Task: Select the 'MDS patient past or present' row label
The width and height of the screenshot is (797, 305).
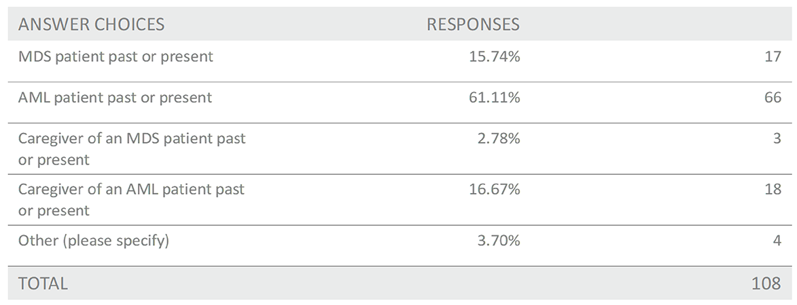Action: 116,57
